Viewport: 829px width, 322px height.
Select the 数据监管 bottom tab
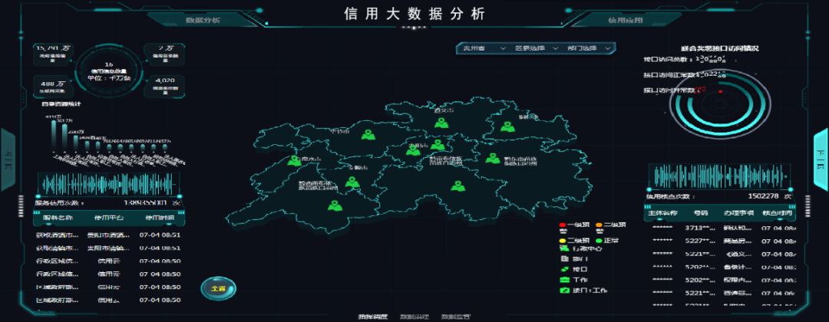456,317
